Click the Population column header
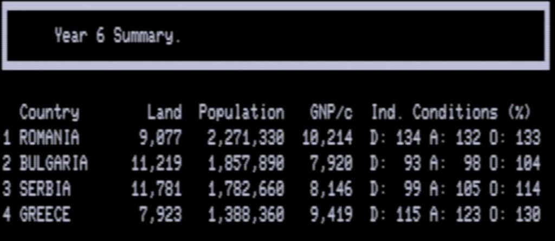Viewport: 555px width, 241px height. pos(241,113)
